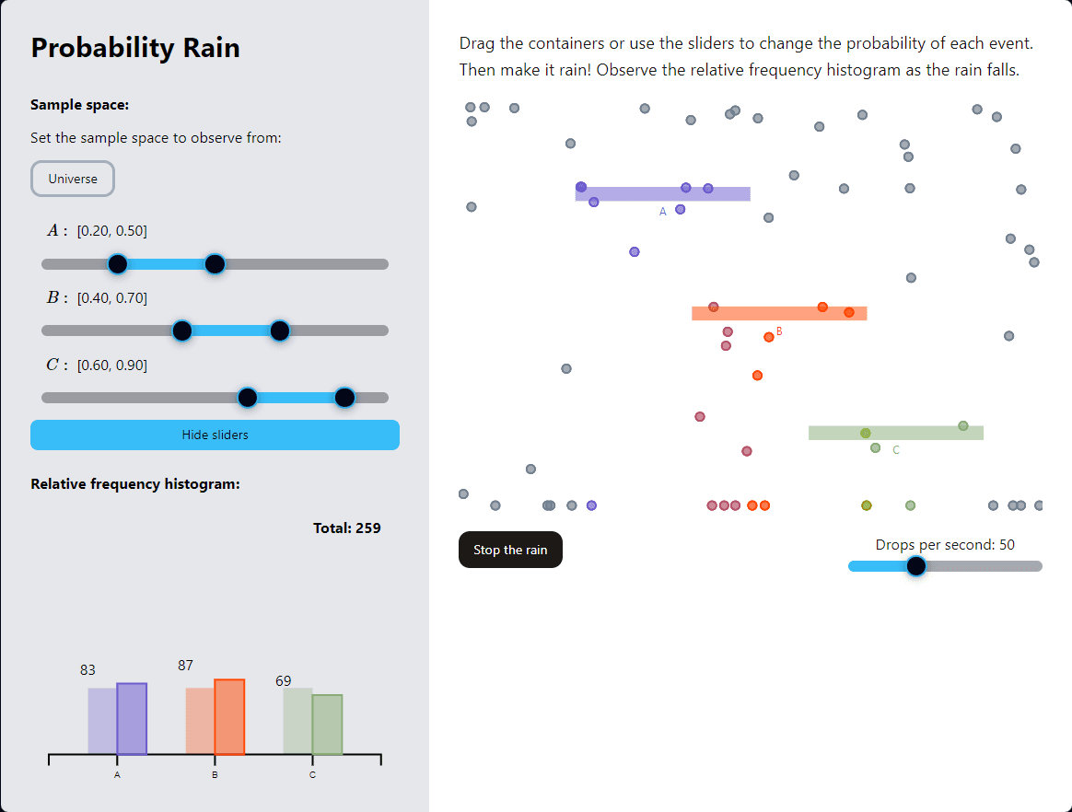Click the Universe sample space button
This screenshot has width=1072, height=812.
click(72, 178)
